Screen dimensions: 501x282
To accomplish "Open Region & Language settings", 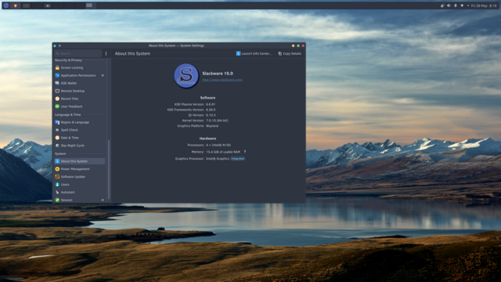I will click(x=79, y=122).
